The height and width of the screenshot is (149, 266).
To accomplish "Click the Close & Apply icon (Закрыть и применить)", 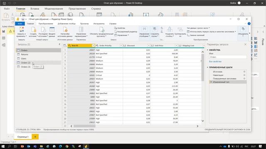I will (x=22, y=29).
